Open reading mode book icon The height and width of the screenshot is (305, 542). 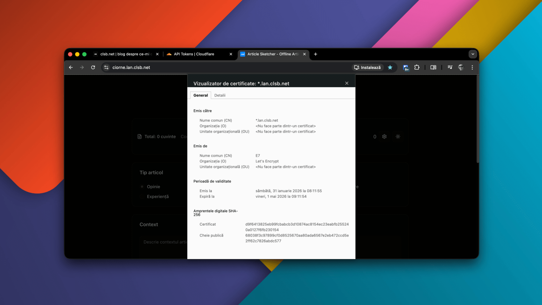click(433, 67)
